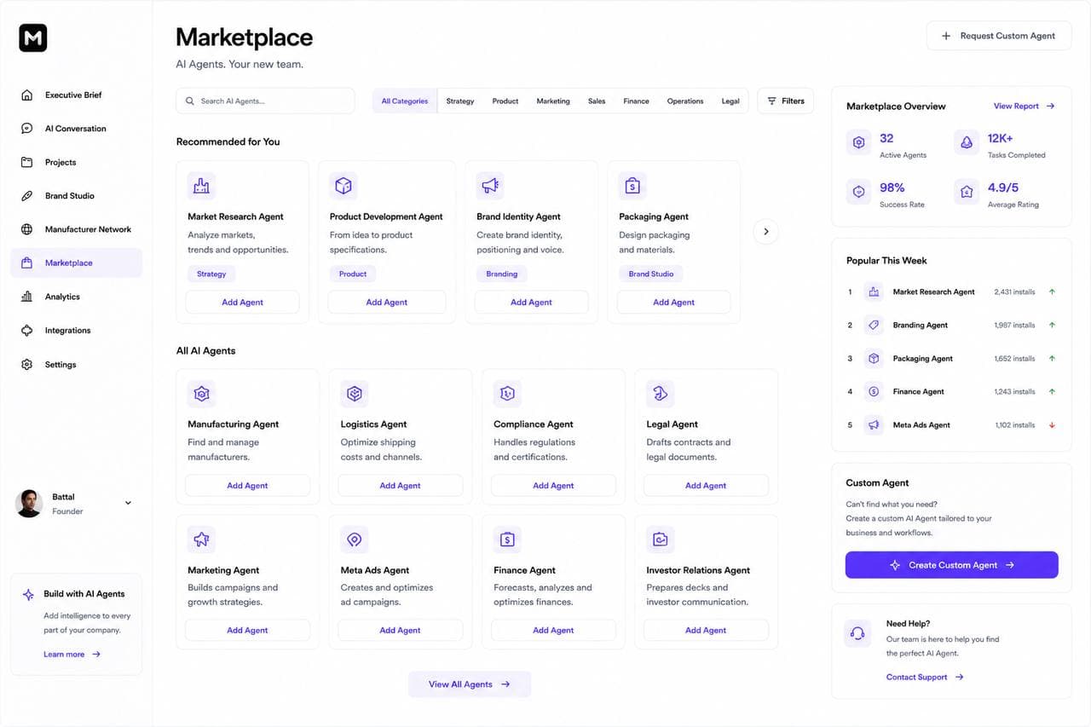Image resolution: width=1091 pixels, height=727 pixels.
Task: Add the Packaging Agent
Action: coord(673,302)
